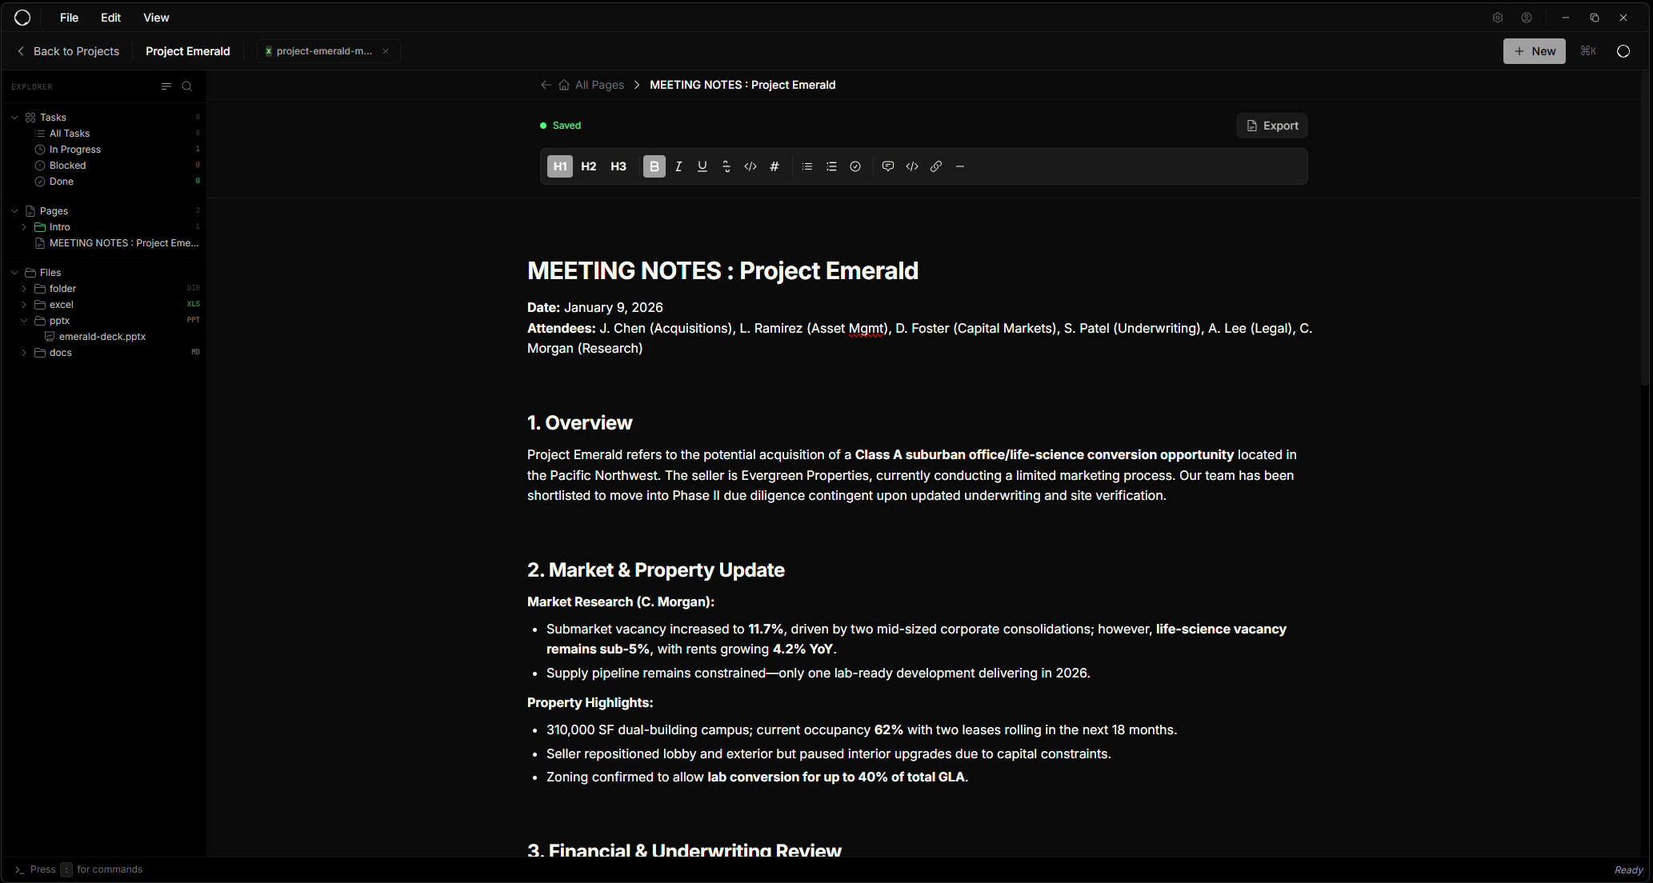
Task: Expand the Intro page tree
Action: tap(25, 226)
